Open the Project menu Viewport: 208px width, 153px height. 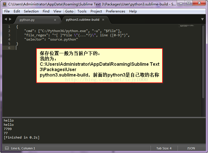coord(96,11)
